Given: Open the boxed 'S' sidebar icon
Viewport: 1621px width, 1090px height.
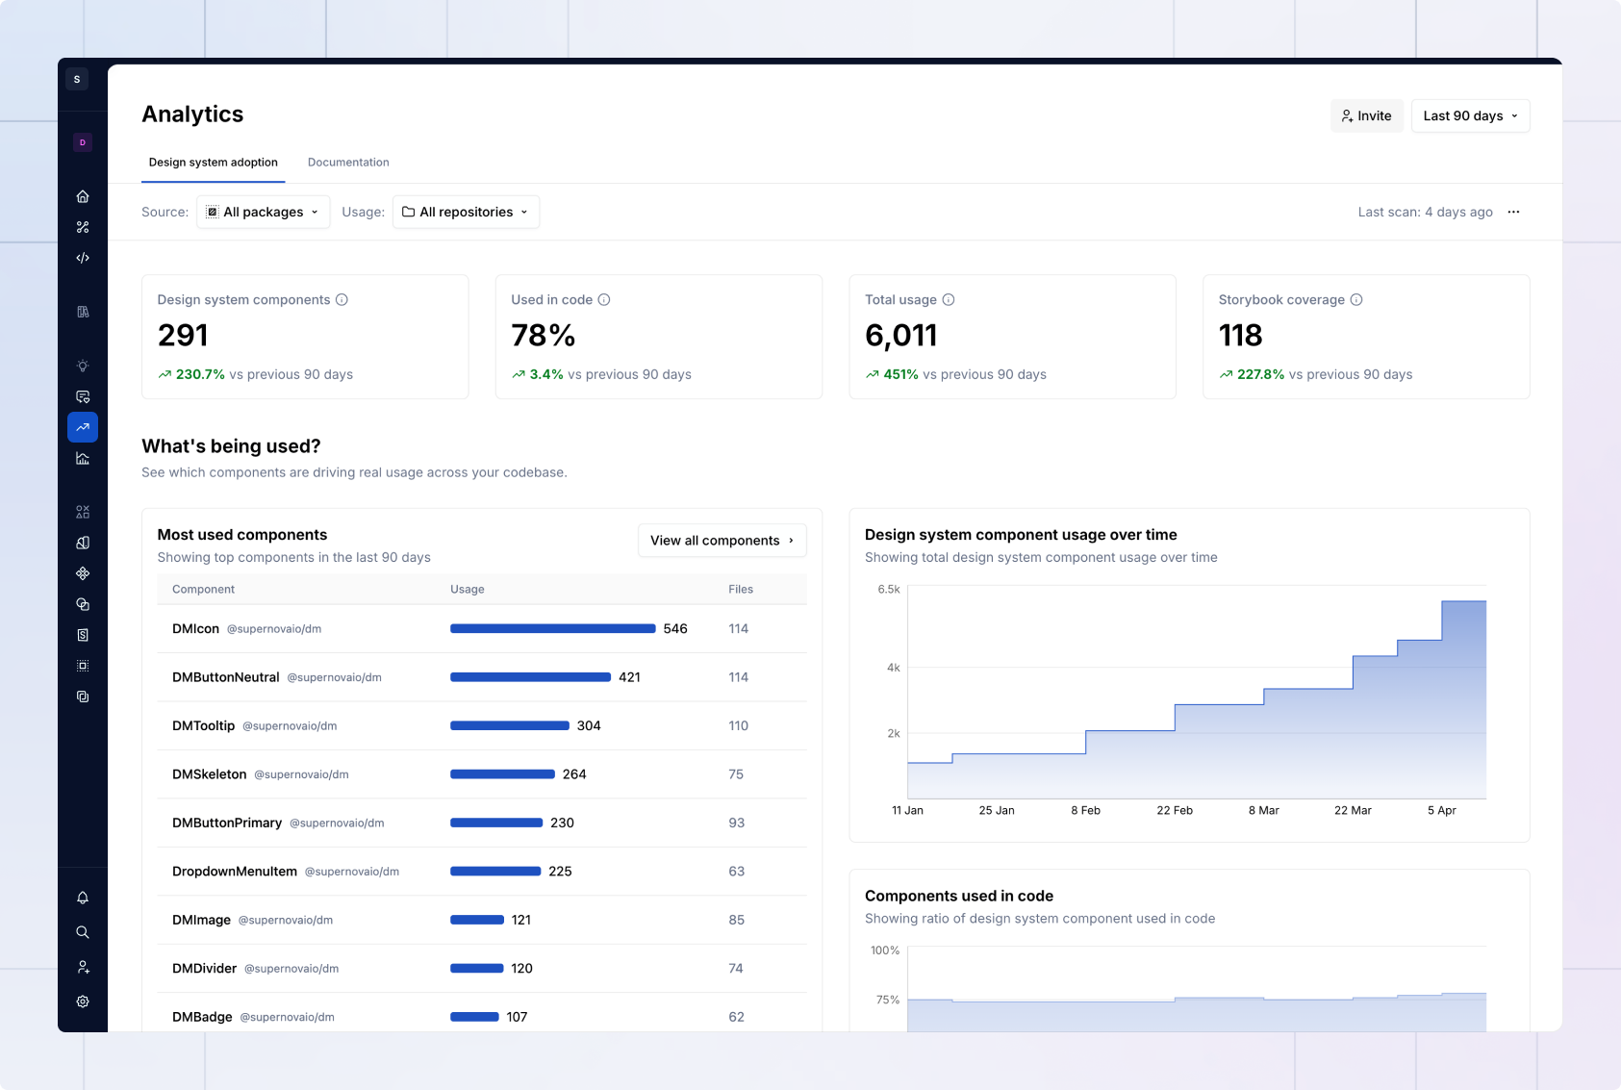Looking at the screenshot, I should [x=83, y=635].
